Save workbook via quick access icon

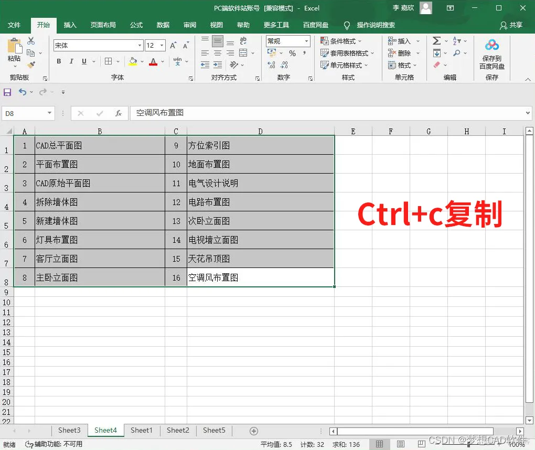7,92
